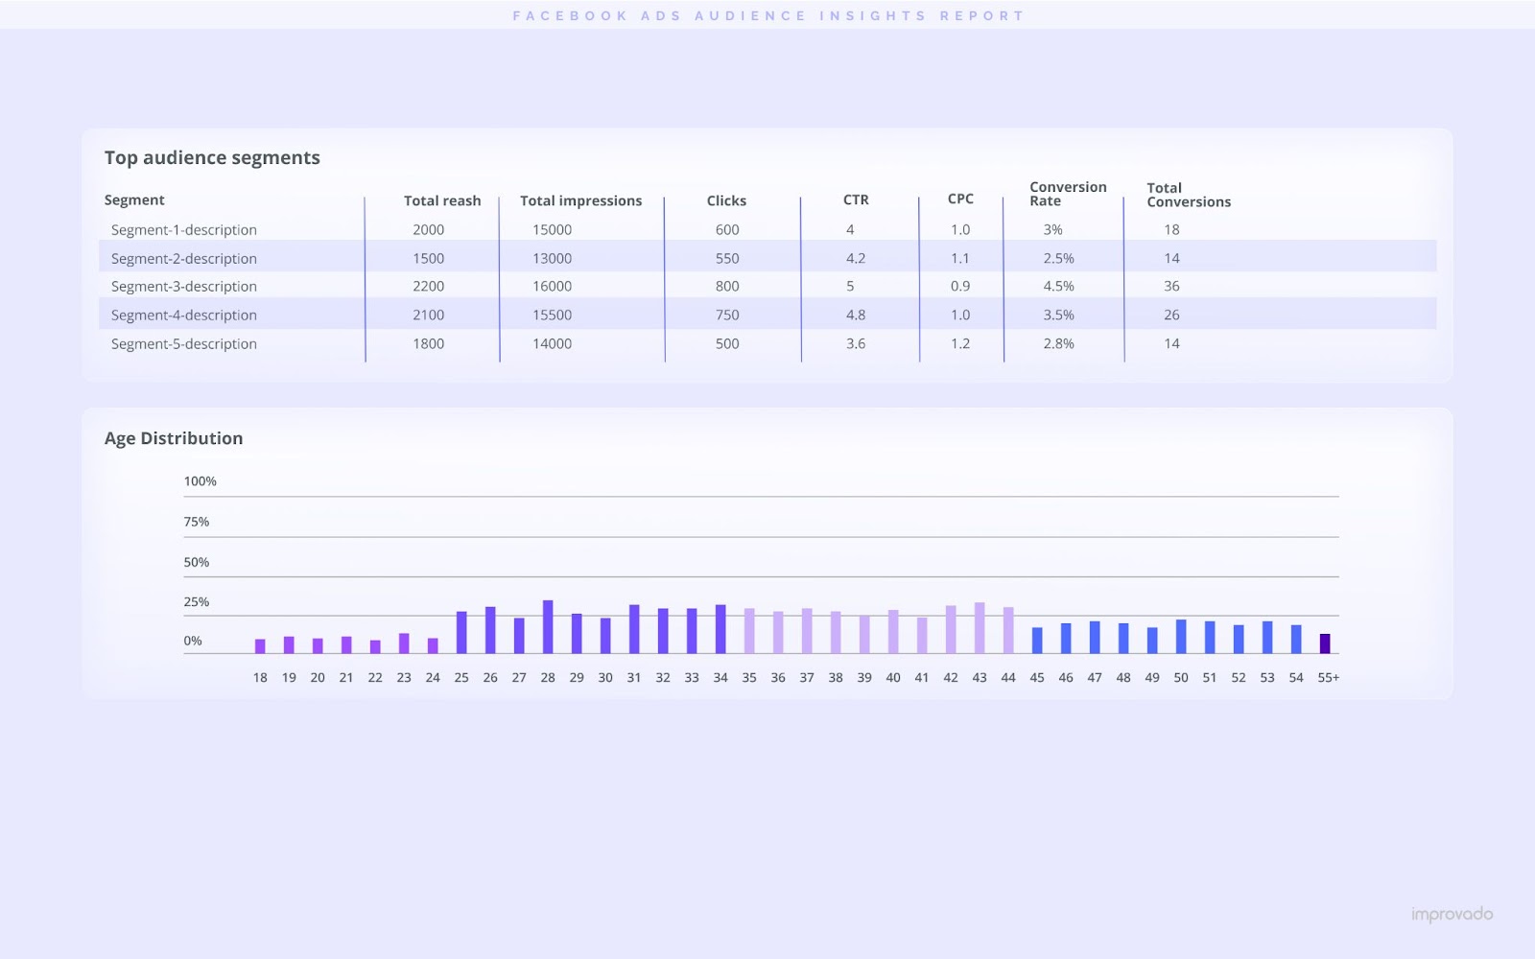
Task: Sort by the Conversion Rate column header
Action: coord(1067,195)
